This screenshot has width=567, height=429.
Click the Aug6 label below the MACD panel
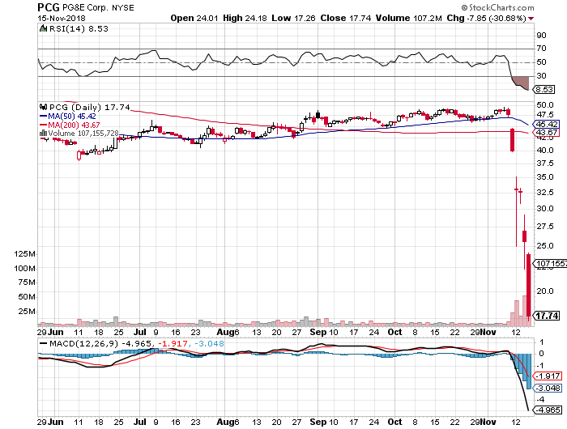click(x=228, y=423)
